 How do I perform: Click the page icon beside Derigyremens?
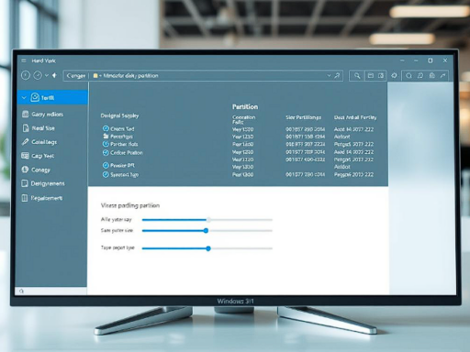[x=25, y=183]
